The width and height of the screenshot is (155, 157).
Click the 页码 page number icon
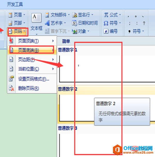tap(10, 31)
